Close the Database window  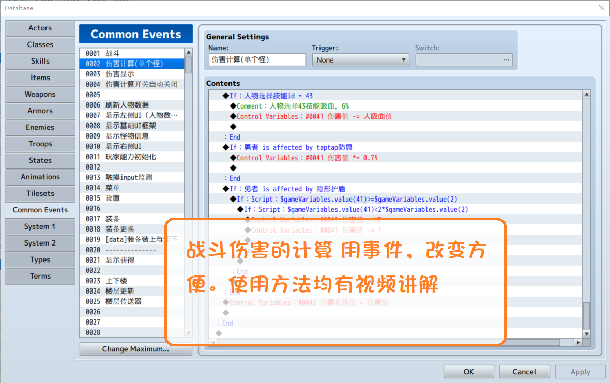[601, 8]
